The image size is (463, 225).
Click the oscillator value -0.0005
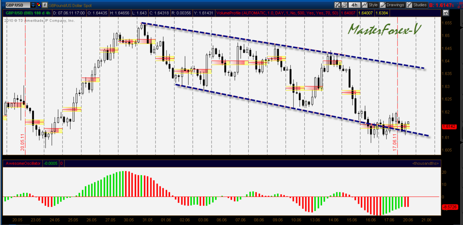point(51,163)
